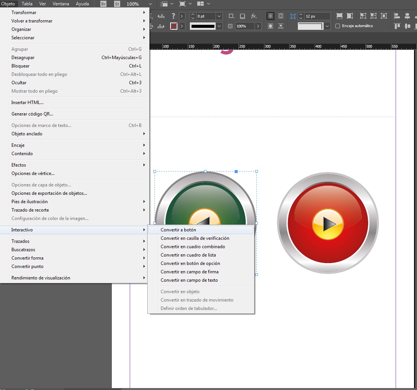Open the Tabla menu
417x390 pixels.
click(x=27, y=4)
